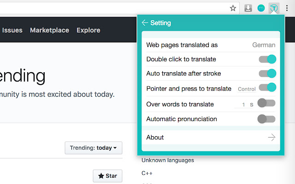Go back using Setting arrow
Viewport: 295px width, 184px height.
pos(145,23)
